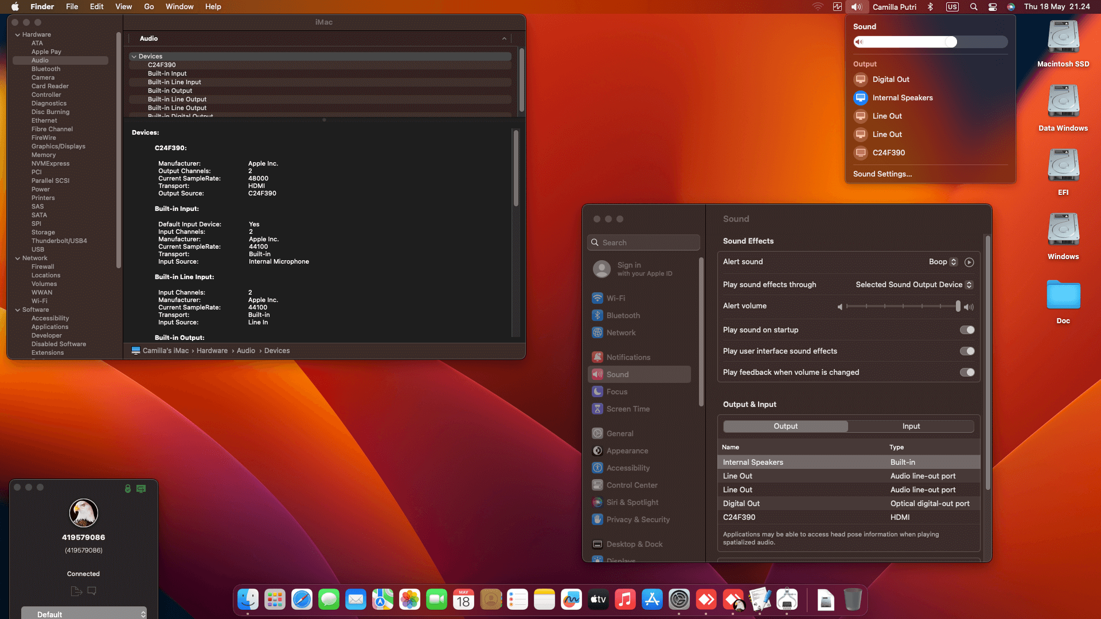Open System Information chip icon in the Dock
The width and height of the screenshot is (1101, 619).
click(x=787, y=600)
